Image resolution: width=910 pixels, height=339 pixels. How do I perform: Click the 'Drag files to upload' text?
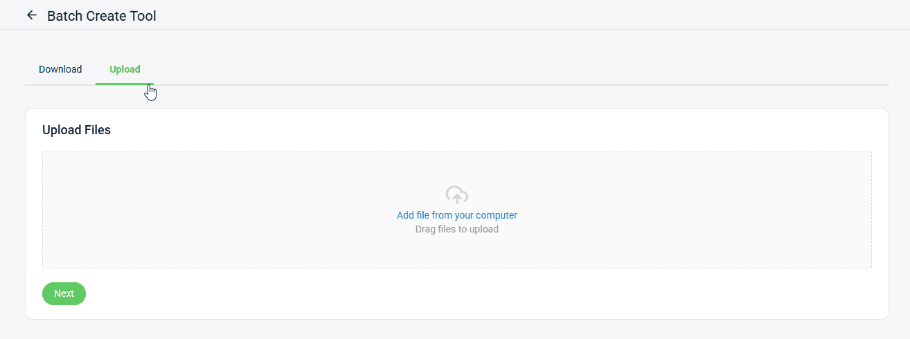[456, 229]
